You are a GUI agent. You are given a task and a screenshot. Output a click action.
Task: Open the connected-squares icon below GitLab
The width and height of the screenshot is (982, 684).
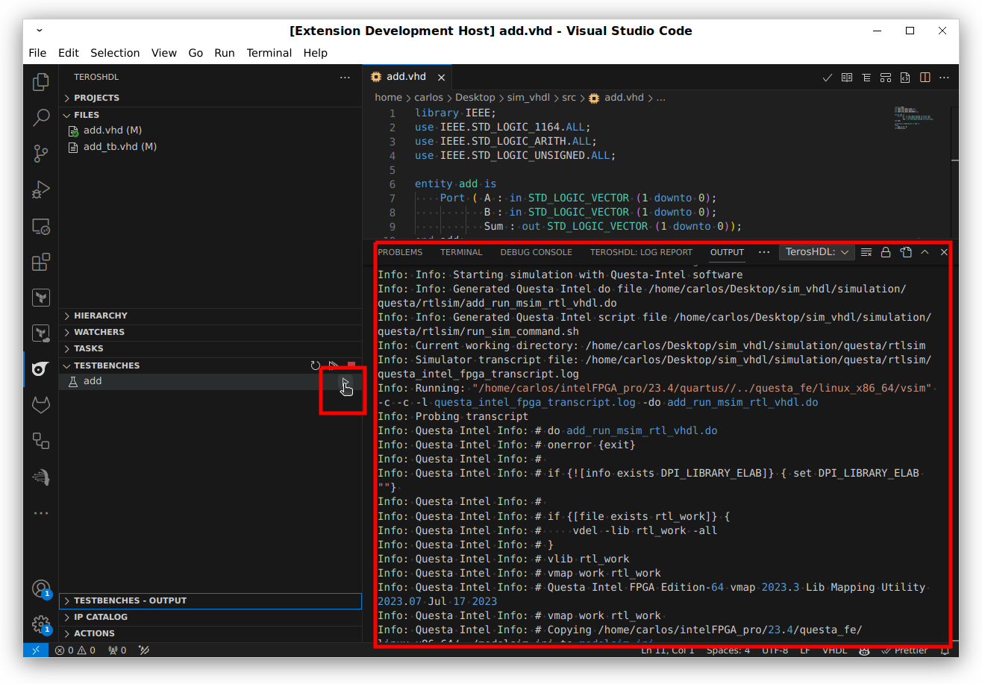coord(41,441)
